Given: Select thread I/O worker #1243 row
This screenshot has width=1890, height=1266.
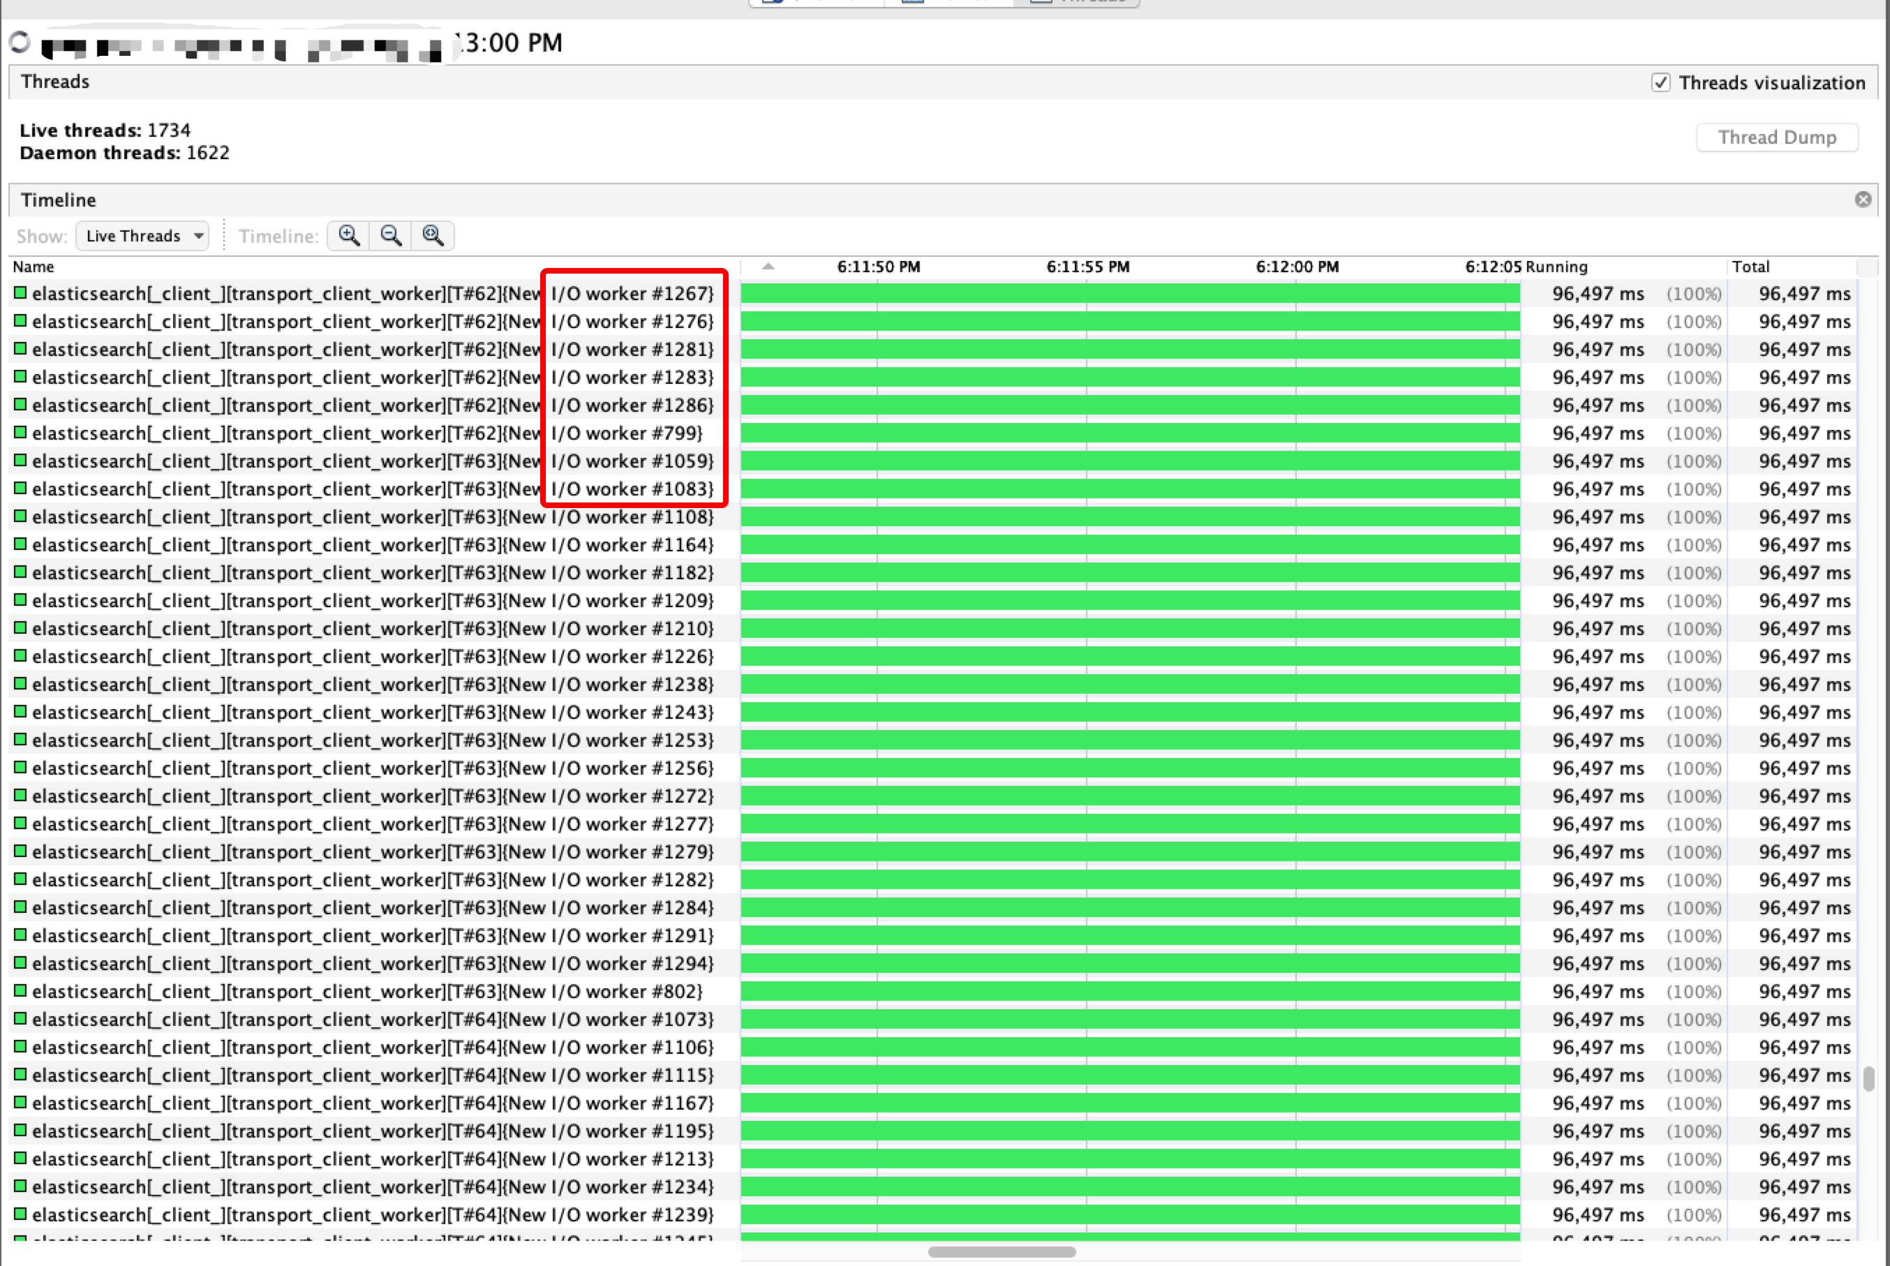Looking at the screenshot, I should point(933,713).
